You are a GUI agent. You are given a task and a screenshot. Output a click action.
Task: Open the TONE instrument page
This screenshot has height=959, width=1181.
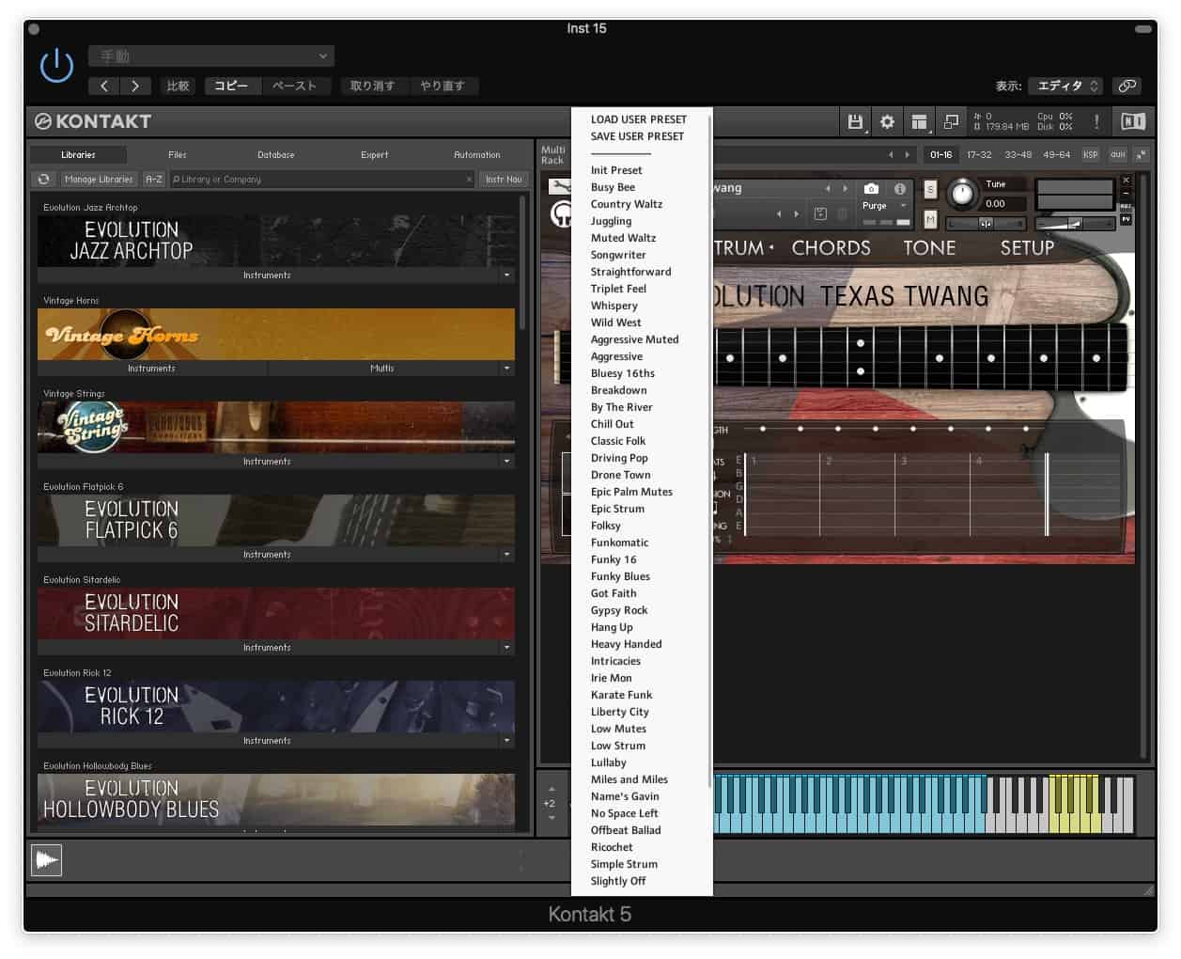coord(929,248)
